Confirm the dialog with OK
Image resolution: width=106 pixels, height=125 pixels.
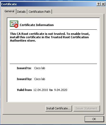[94, 119]
